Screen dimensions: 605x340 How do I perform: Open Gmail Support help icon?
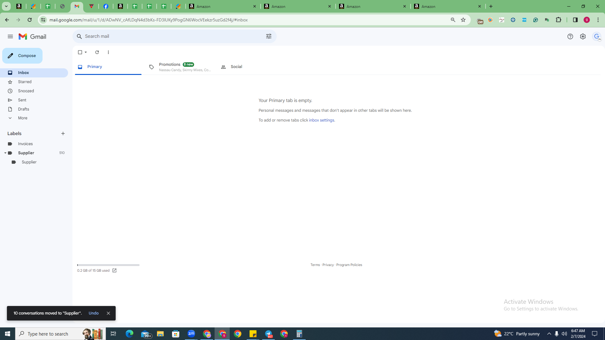[570, 37]
